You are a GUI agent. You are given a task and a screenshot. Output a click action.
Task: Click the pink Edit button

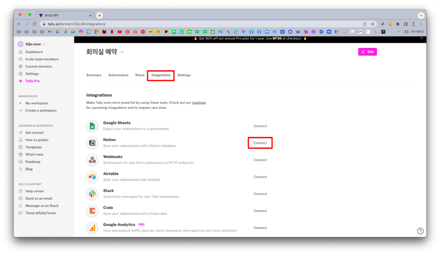(367, 51)
